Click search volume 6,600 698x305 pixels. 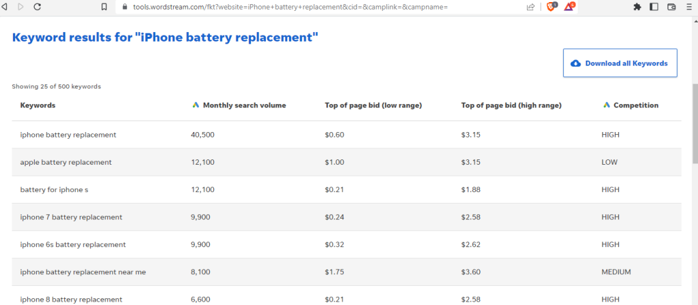click(x=200, y=300)
